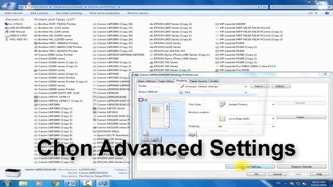Open the Help icon in the toolbar

coord(327,13)
